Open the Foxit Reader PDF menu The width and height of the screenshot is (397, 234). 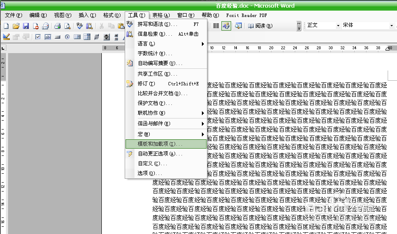(x=246, y=15)
